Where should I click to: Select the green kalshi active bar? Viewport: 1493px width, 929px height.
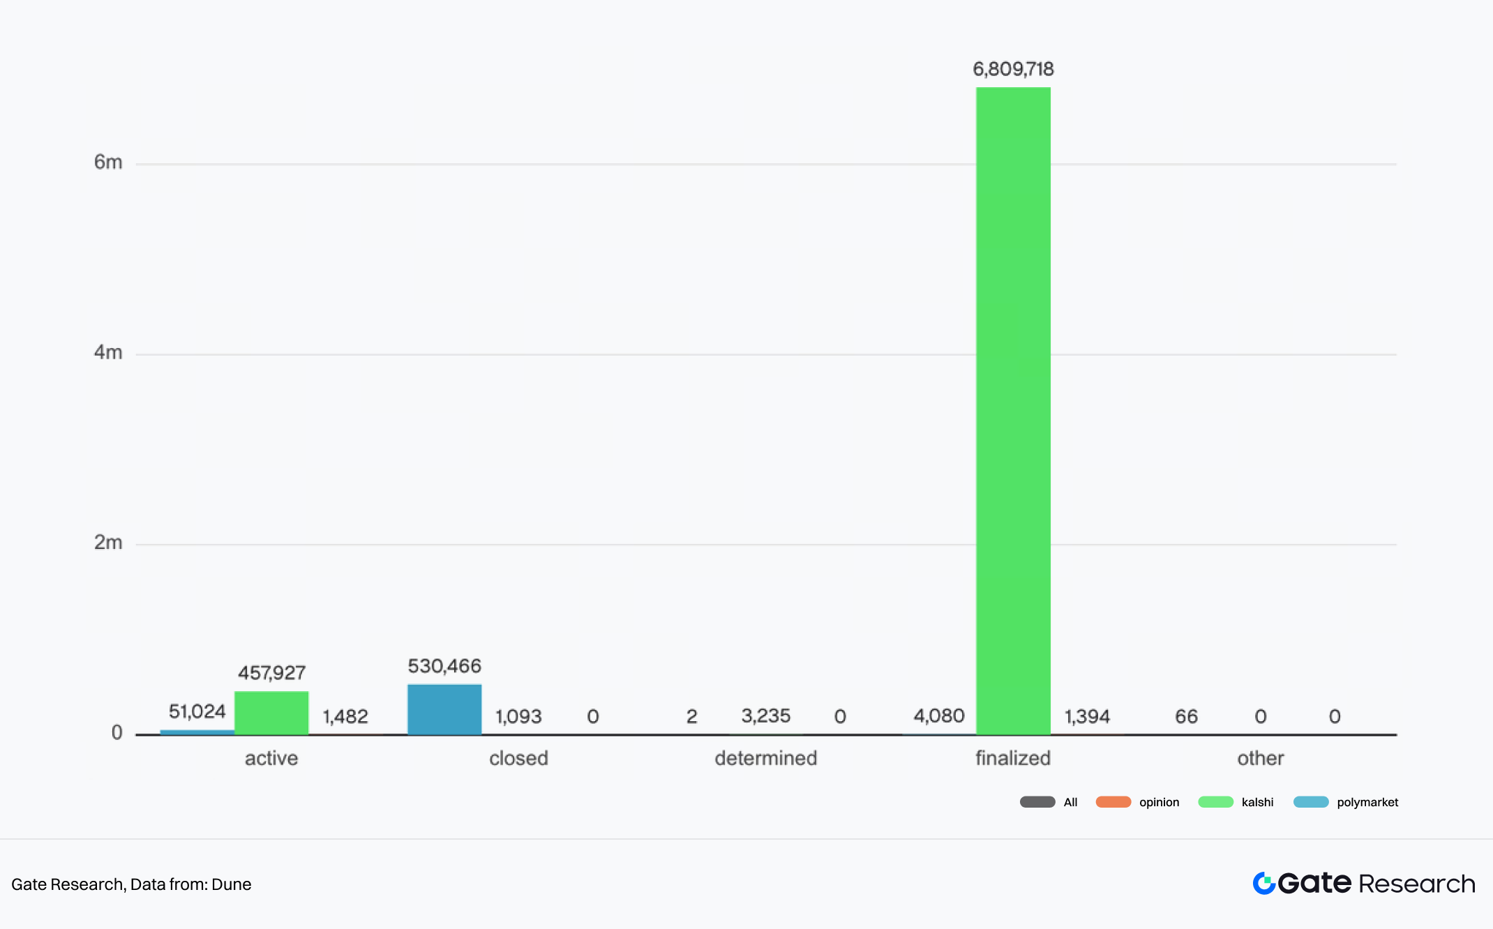271,712
